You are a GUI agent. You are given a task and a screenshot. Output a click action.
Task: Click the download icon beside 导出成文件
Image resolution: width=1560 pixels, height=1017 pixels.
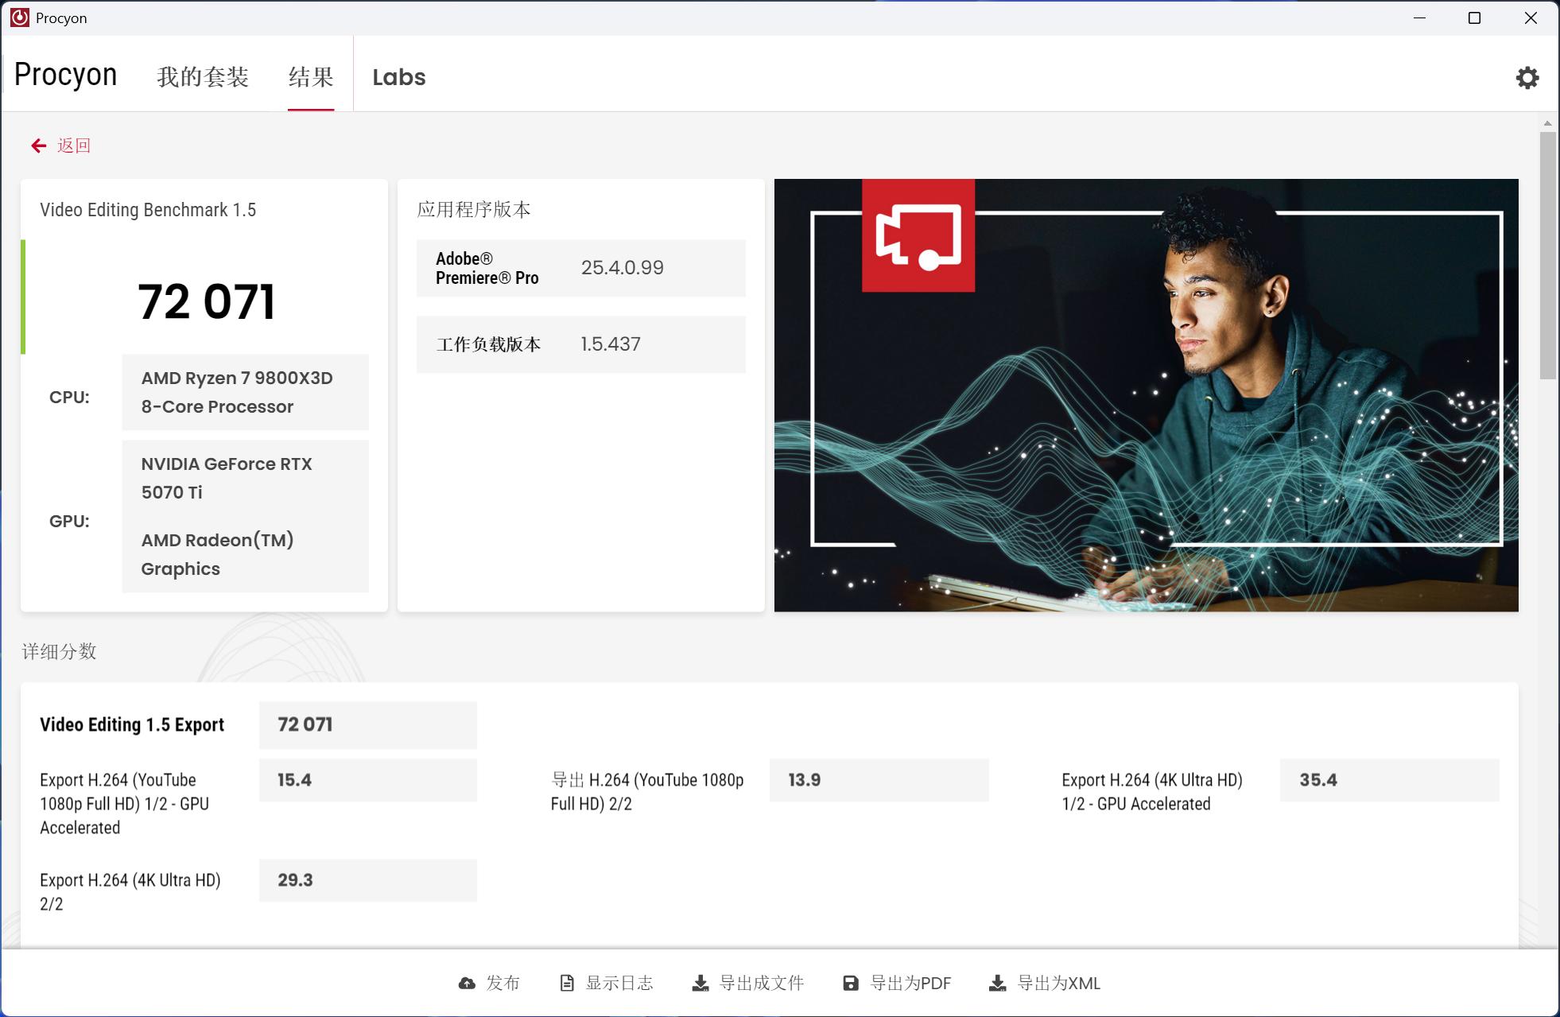pyautogui.click(x=700, y=983)
